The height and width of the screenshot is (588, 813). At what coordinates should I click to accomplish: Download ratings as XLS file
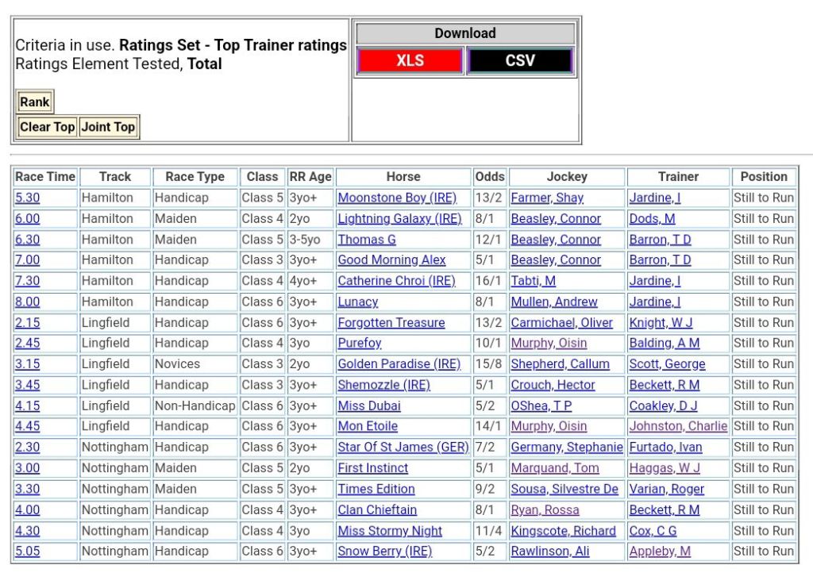click(409, 61)
